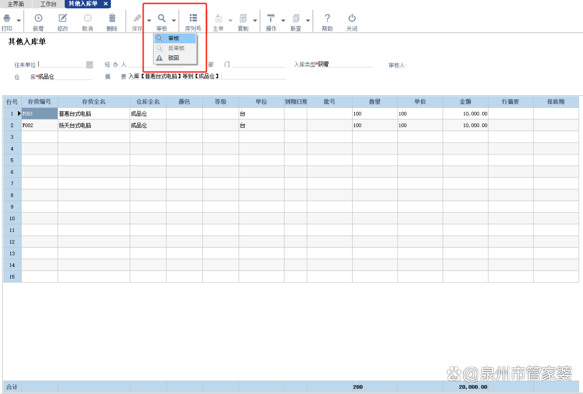This screenshot has height=394, width=583.
Task: Click the 经办人 input field
Action: 148,64
